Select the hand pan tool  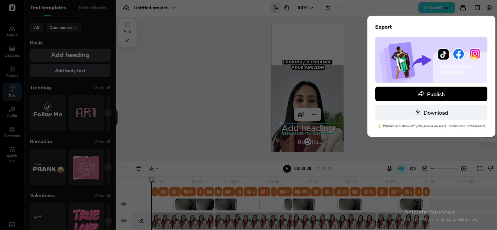tap(287, 8)
